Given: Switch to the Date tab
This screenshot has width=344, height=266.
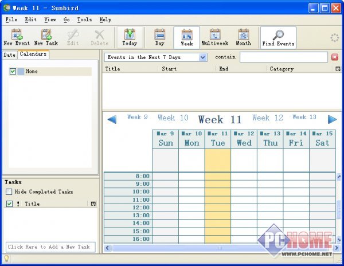Looking at the screenshot, I should pyautogui.click(x=9, y=55).
